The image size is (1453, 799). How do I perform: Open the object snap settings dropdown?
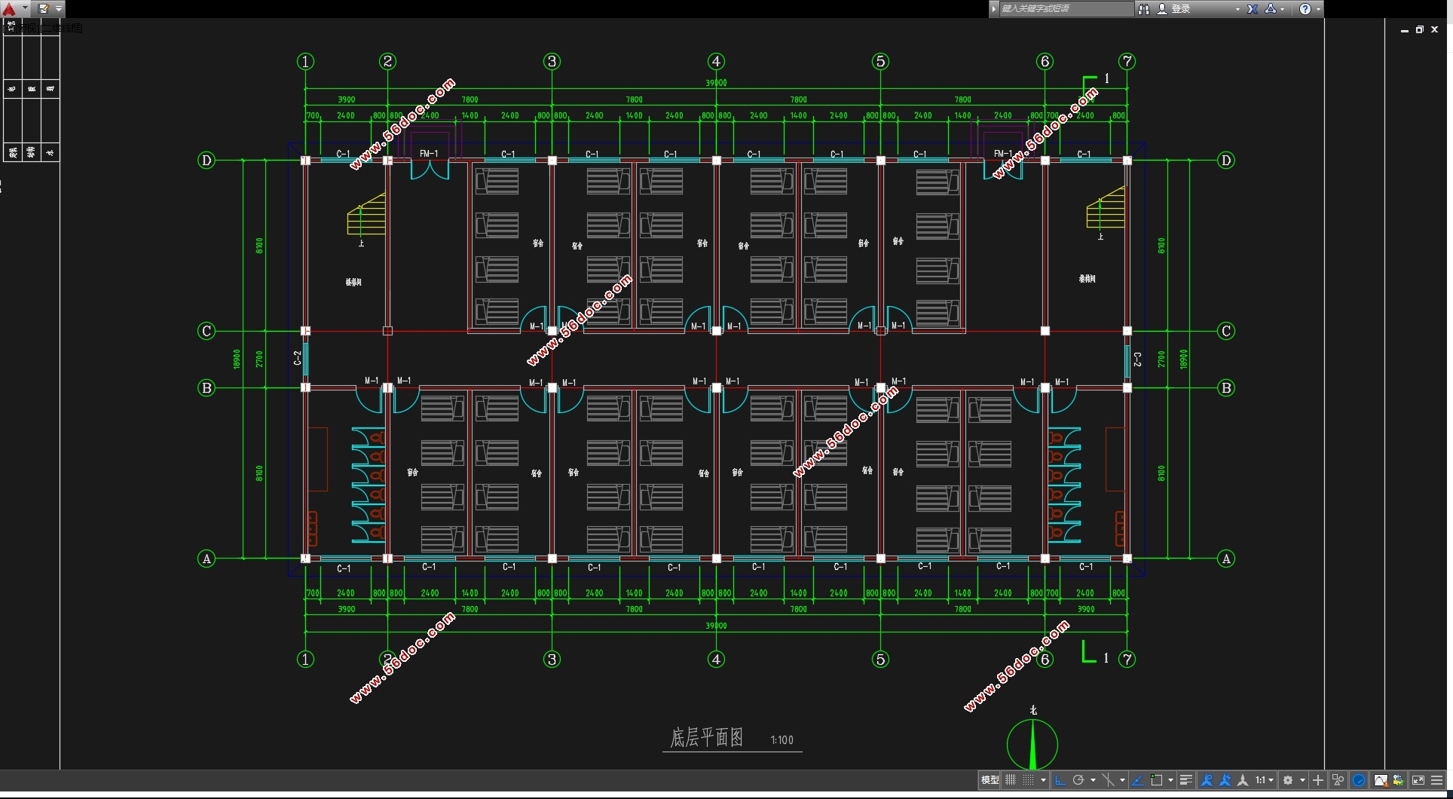(x=1170, y=780)
